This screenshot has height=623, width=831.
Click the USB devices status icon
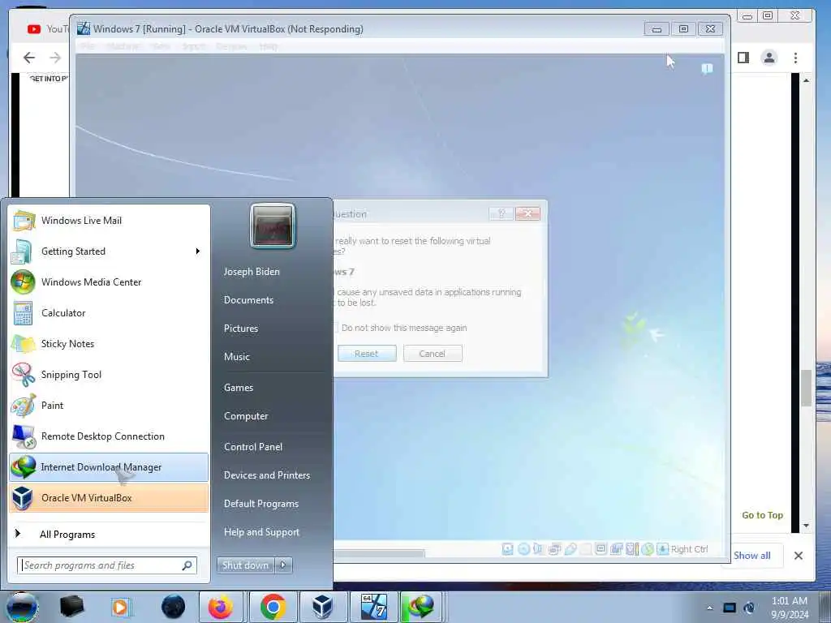(x=571, y=549)
